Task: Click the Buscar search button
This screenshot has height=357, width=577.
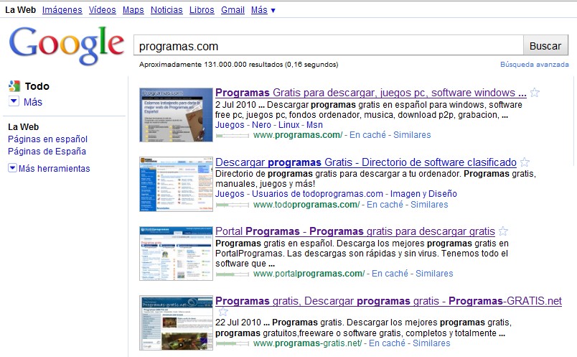Action: (545, 46)
